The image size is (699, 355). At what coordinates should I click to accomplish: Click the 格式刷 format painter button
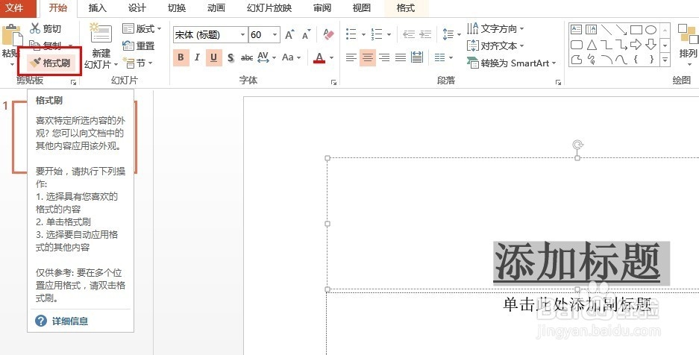click(50, 63)
